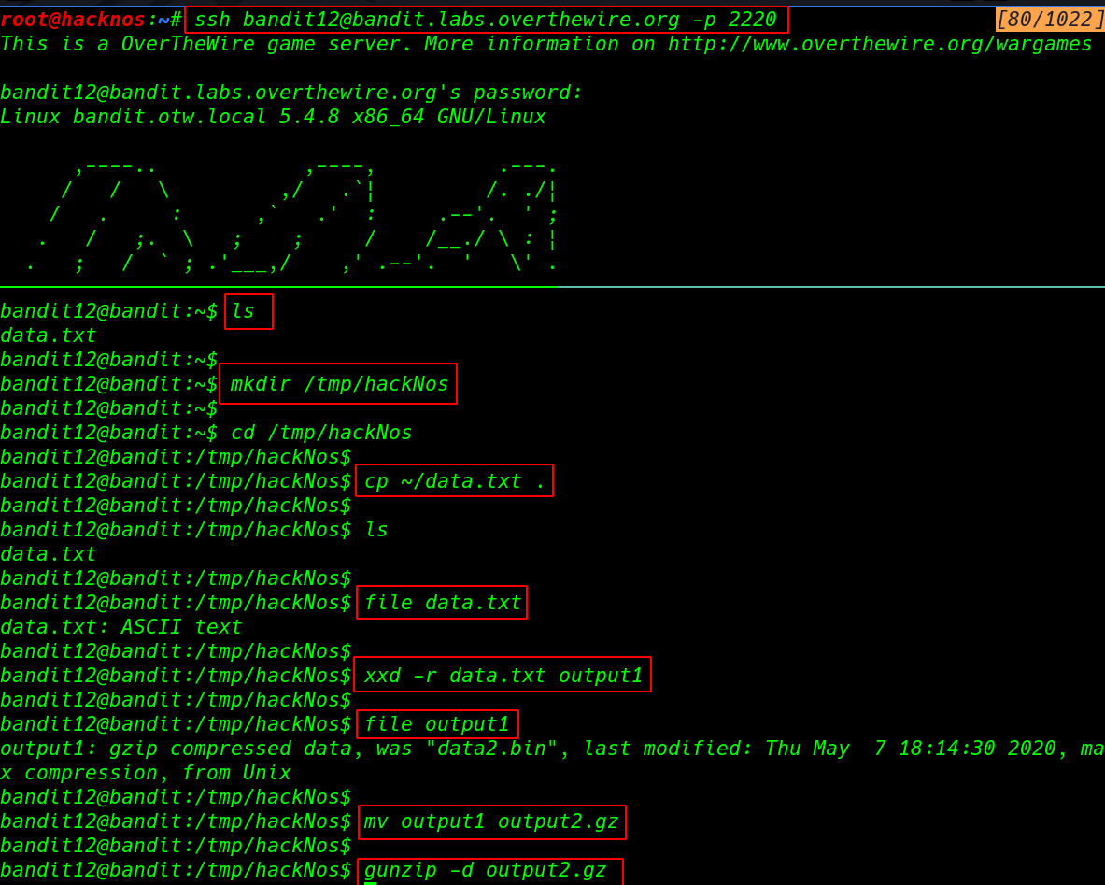Image resolution: width=1105 pixels, height=885 pixels.
Task: Click the Linux bandit.otw.local kernel line
Action: [x=273, y=117]
